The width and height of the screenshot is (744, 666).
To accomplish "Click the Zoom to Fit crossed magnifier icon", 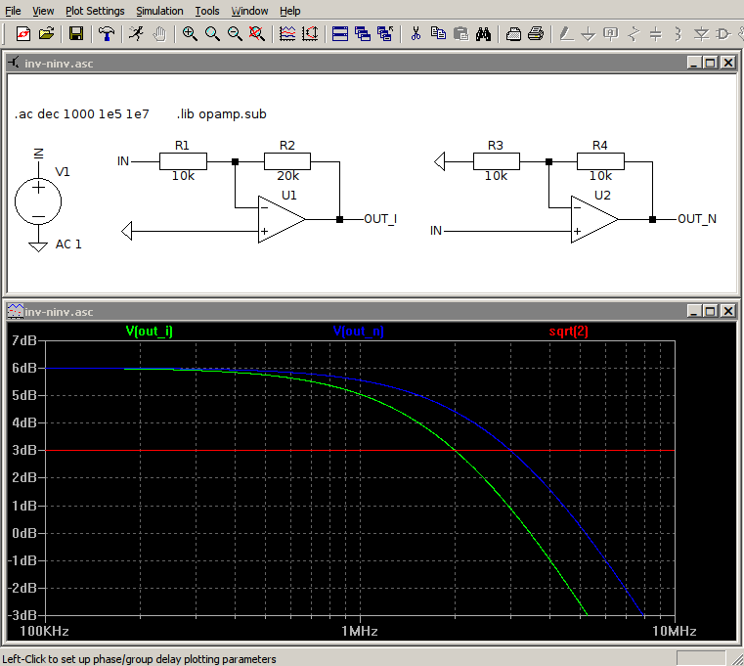I will pos(257,33).
